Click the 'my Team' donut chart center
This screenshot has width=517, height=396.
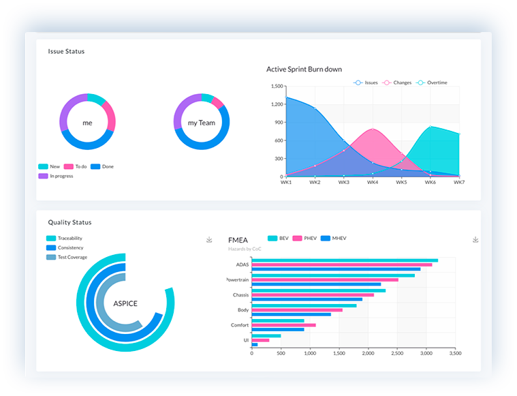coord(202,123)
